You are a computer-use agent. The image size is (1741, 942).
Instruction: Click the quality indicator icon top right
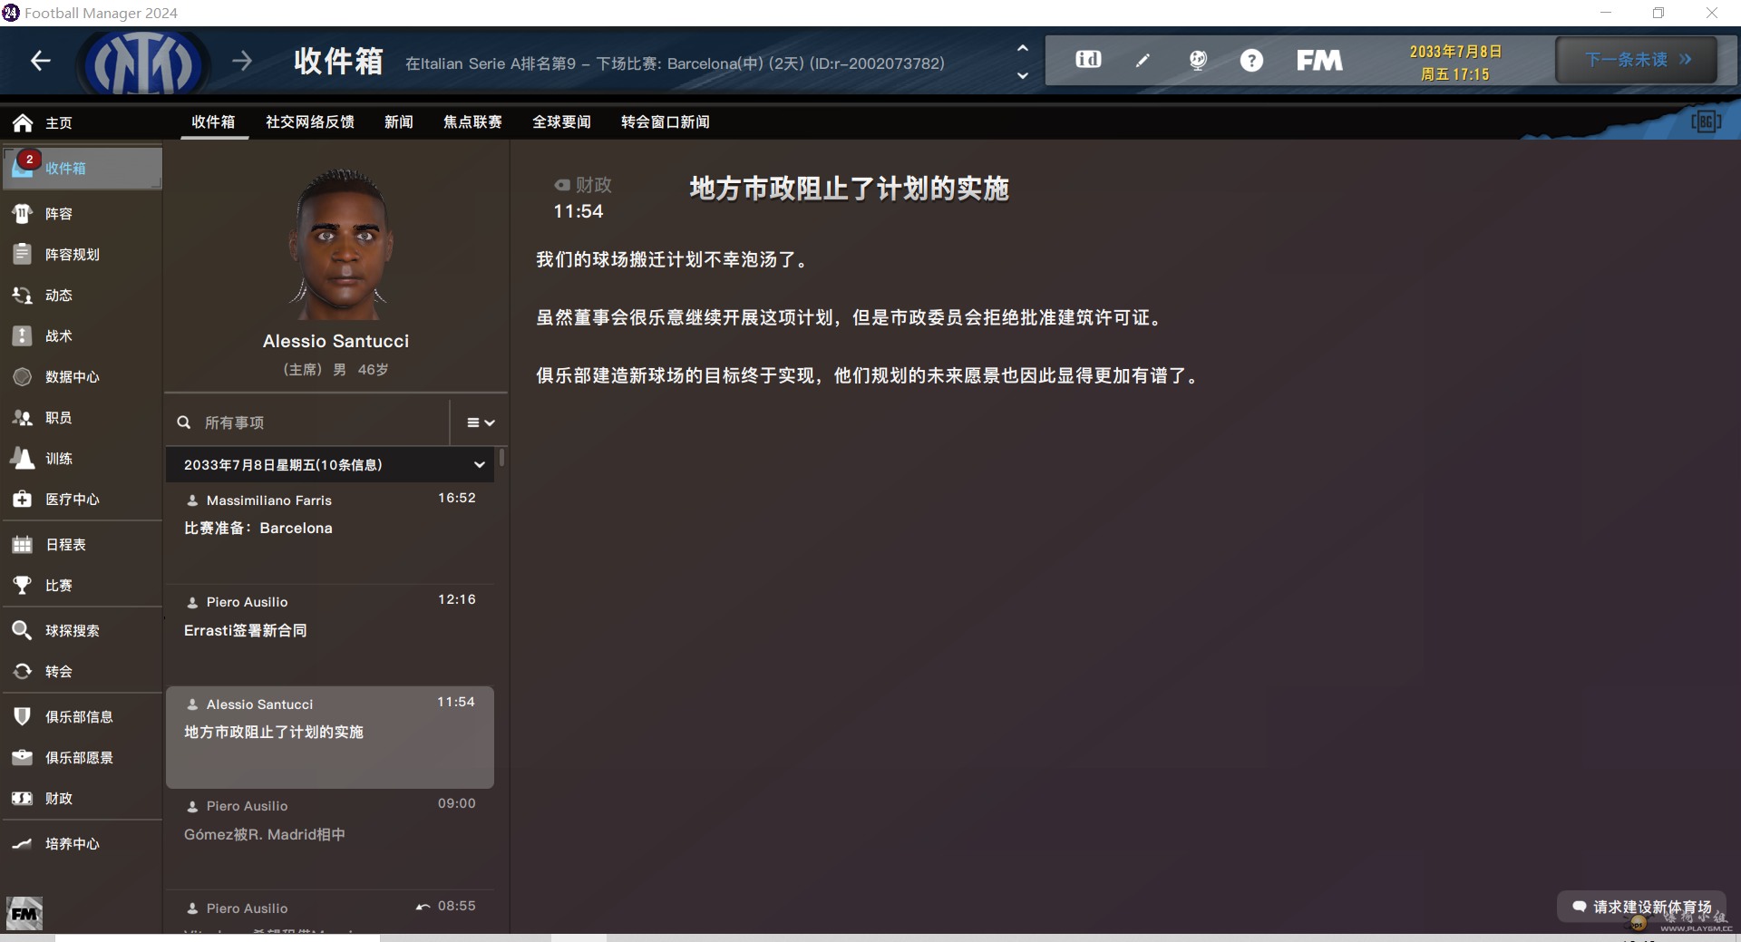(x=1706, y=121)
